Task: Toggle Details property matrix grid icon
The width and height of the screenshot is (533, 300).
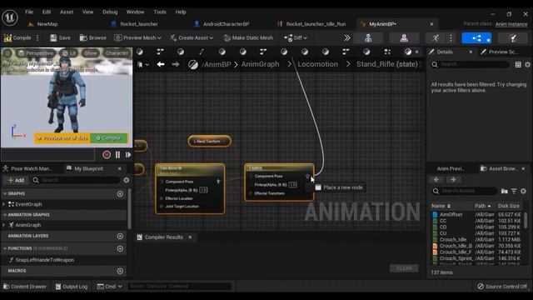Action: click(518, 65)
